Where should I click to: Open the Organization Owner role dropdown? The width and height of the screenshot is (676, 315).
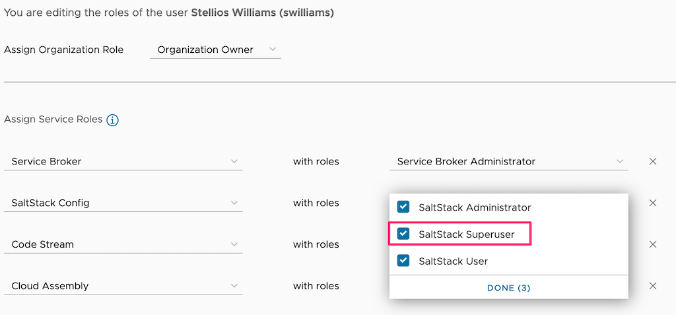point(216,50)
